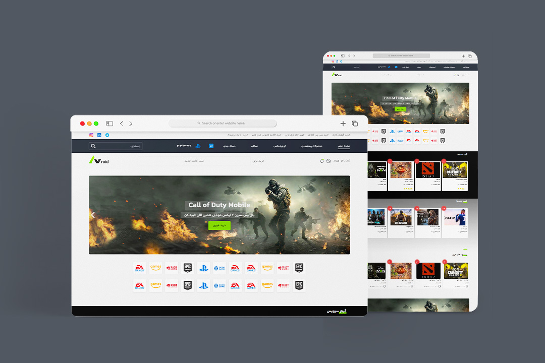This screenshot has height=363, width=545.
Task: Click the خرید گیفت کارت top link
Action: [x=341, y=135]
